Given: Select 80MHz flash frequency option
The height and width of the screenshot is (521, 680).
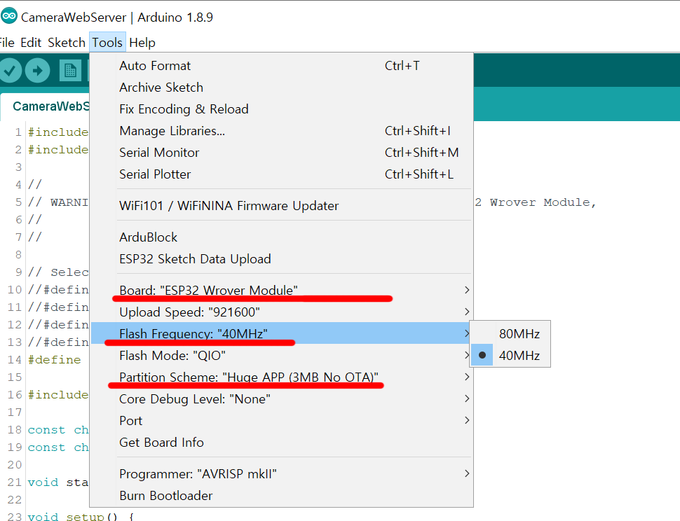Looking at the screenshot, I should click(510, 333).
